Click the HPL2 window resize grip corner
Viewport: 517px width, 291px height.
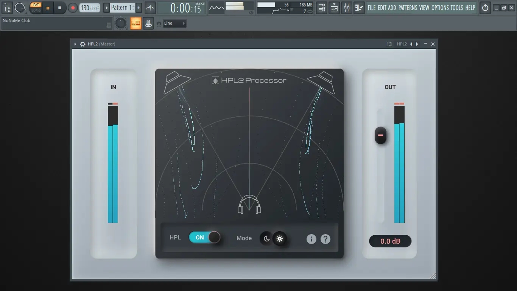click(x=433, y=276)
